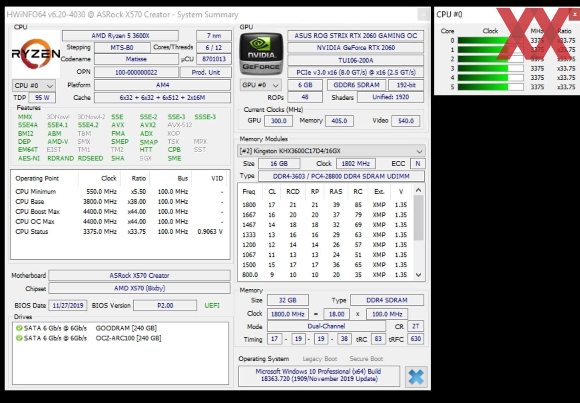Click the Prod. Unit field
The image size is (580, 403).
tap(206, 72)
